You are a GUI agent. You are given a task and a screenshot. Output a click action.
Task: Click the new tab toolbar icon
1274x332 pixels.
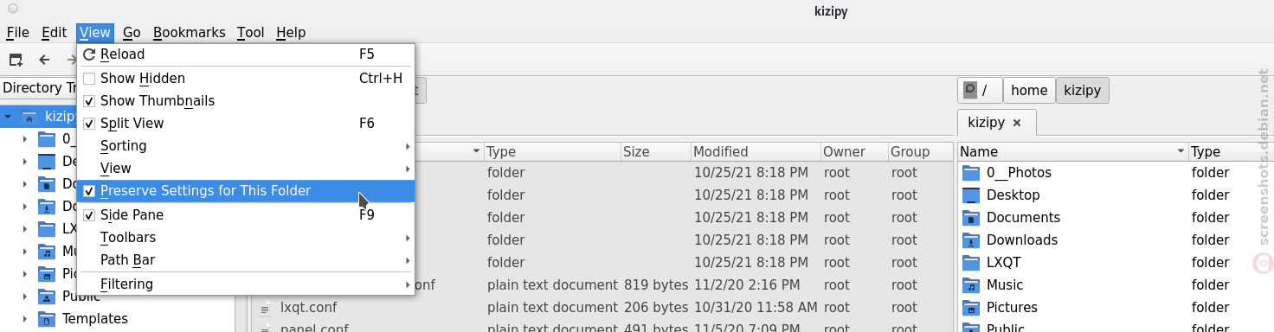point(16,60)
